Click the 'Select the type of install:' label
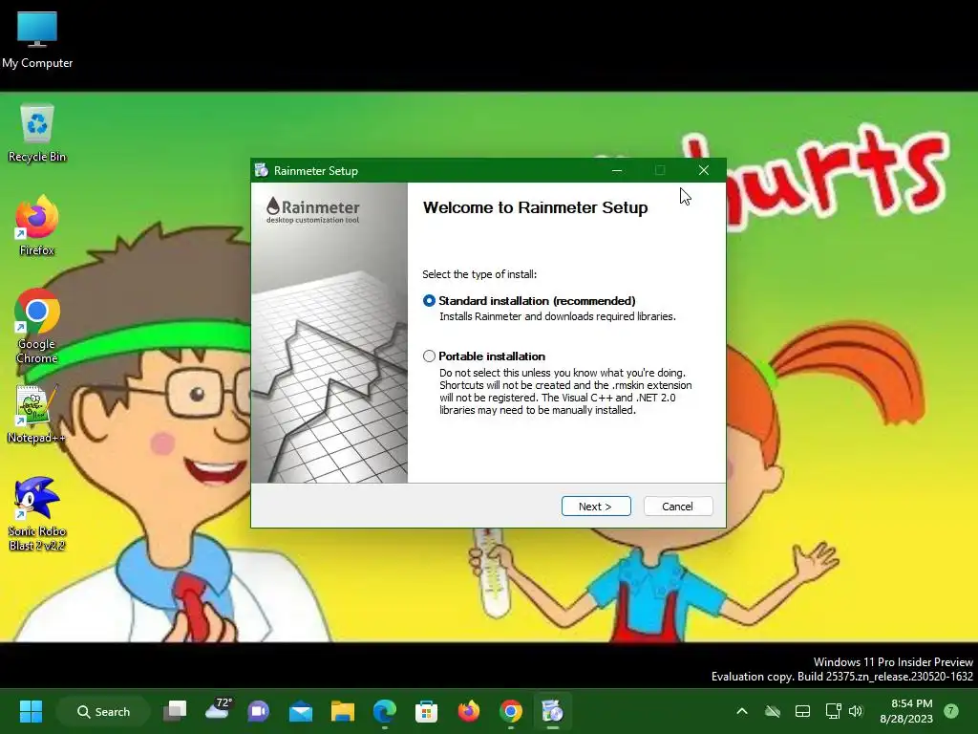The height and width of the screenshot is (734, 978). tap(479, 274)
